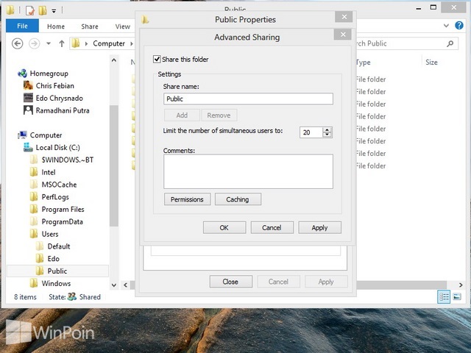Screen dimensions: 471x353
Task: Switch to Large icons view icon
Action: (x=457, y=297)
